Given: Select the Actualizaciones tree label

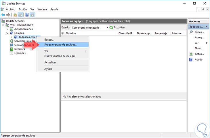Looking at the screenshot, I should [x=23, y=29].
